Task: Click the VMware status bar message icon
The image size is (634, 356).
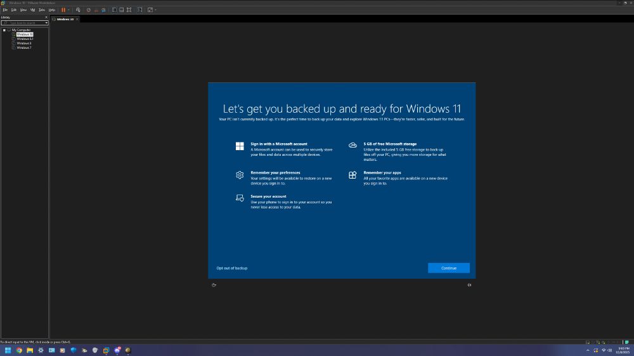Action: (x=627, y=342)
